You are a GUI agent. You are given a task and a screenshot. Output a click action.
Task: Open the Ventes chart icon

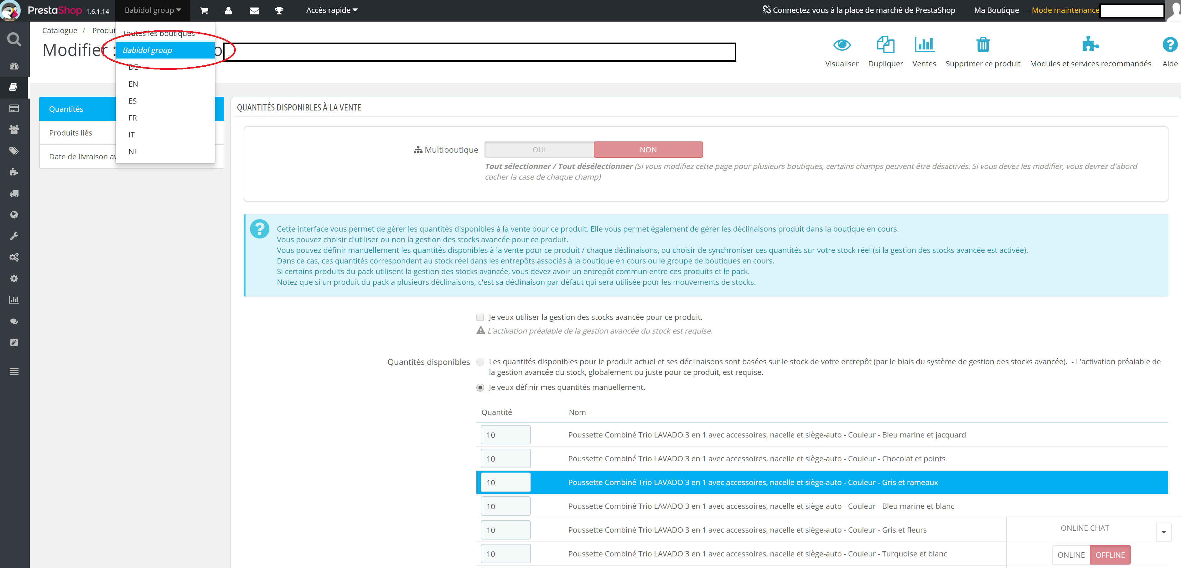pos(924,45)
